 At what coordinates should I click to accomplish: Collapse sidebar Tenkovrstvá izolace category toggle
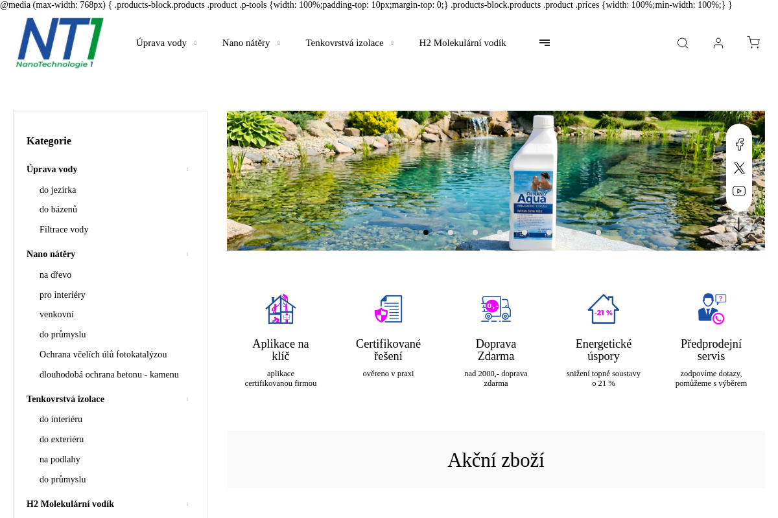click(x=187, y=399)
